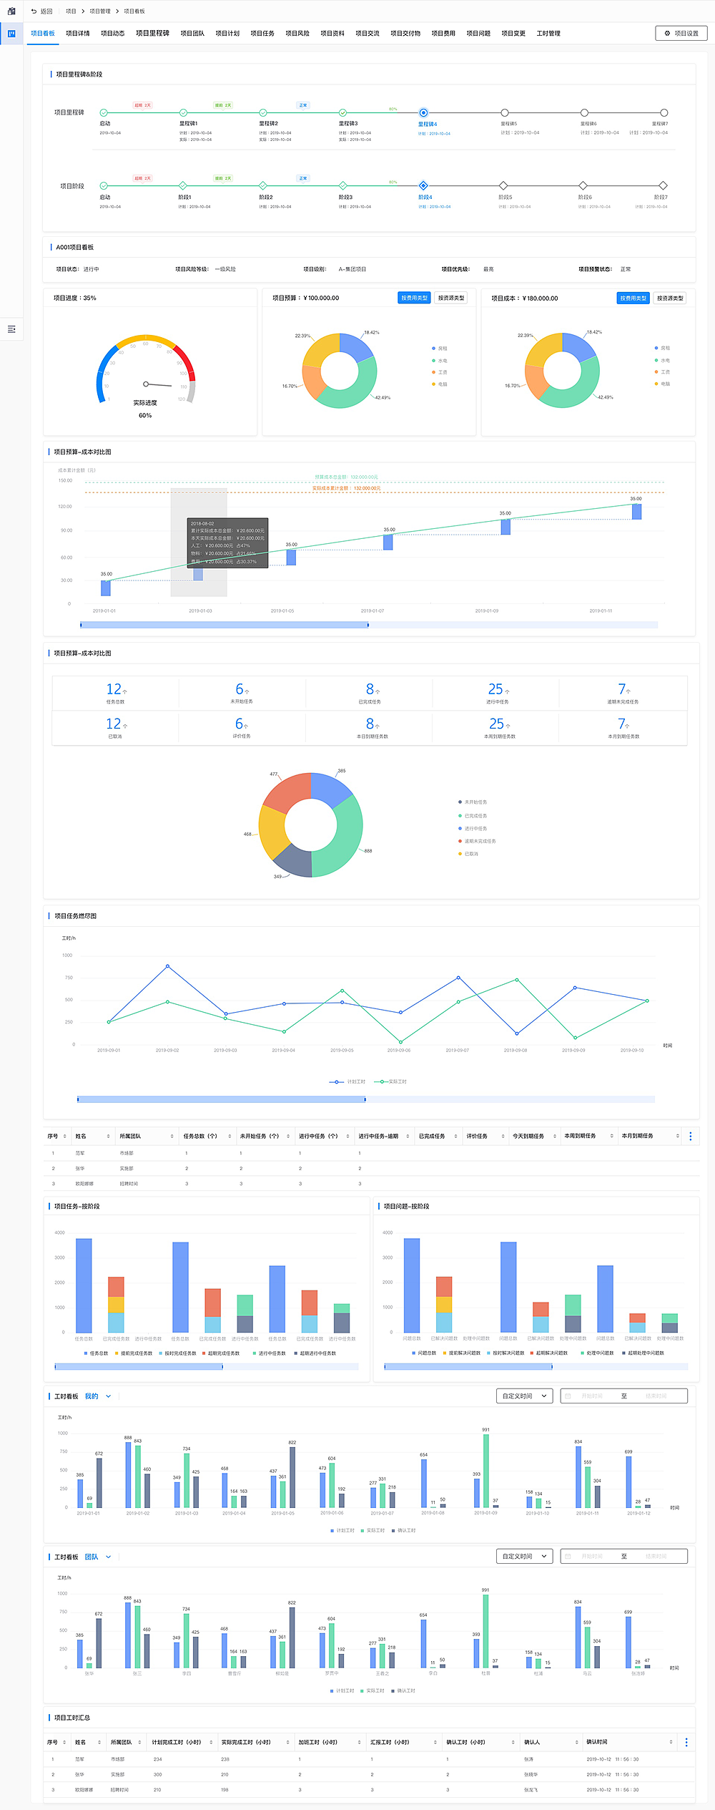Open the 团队 dropdown on 工时看板
This screenshot has width=715, height=1810.
[98, 1557]
